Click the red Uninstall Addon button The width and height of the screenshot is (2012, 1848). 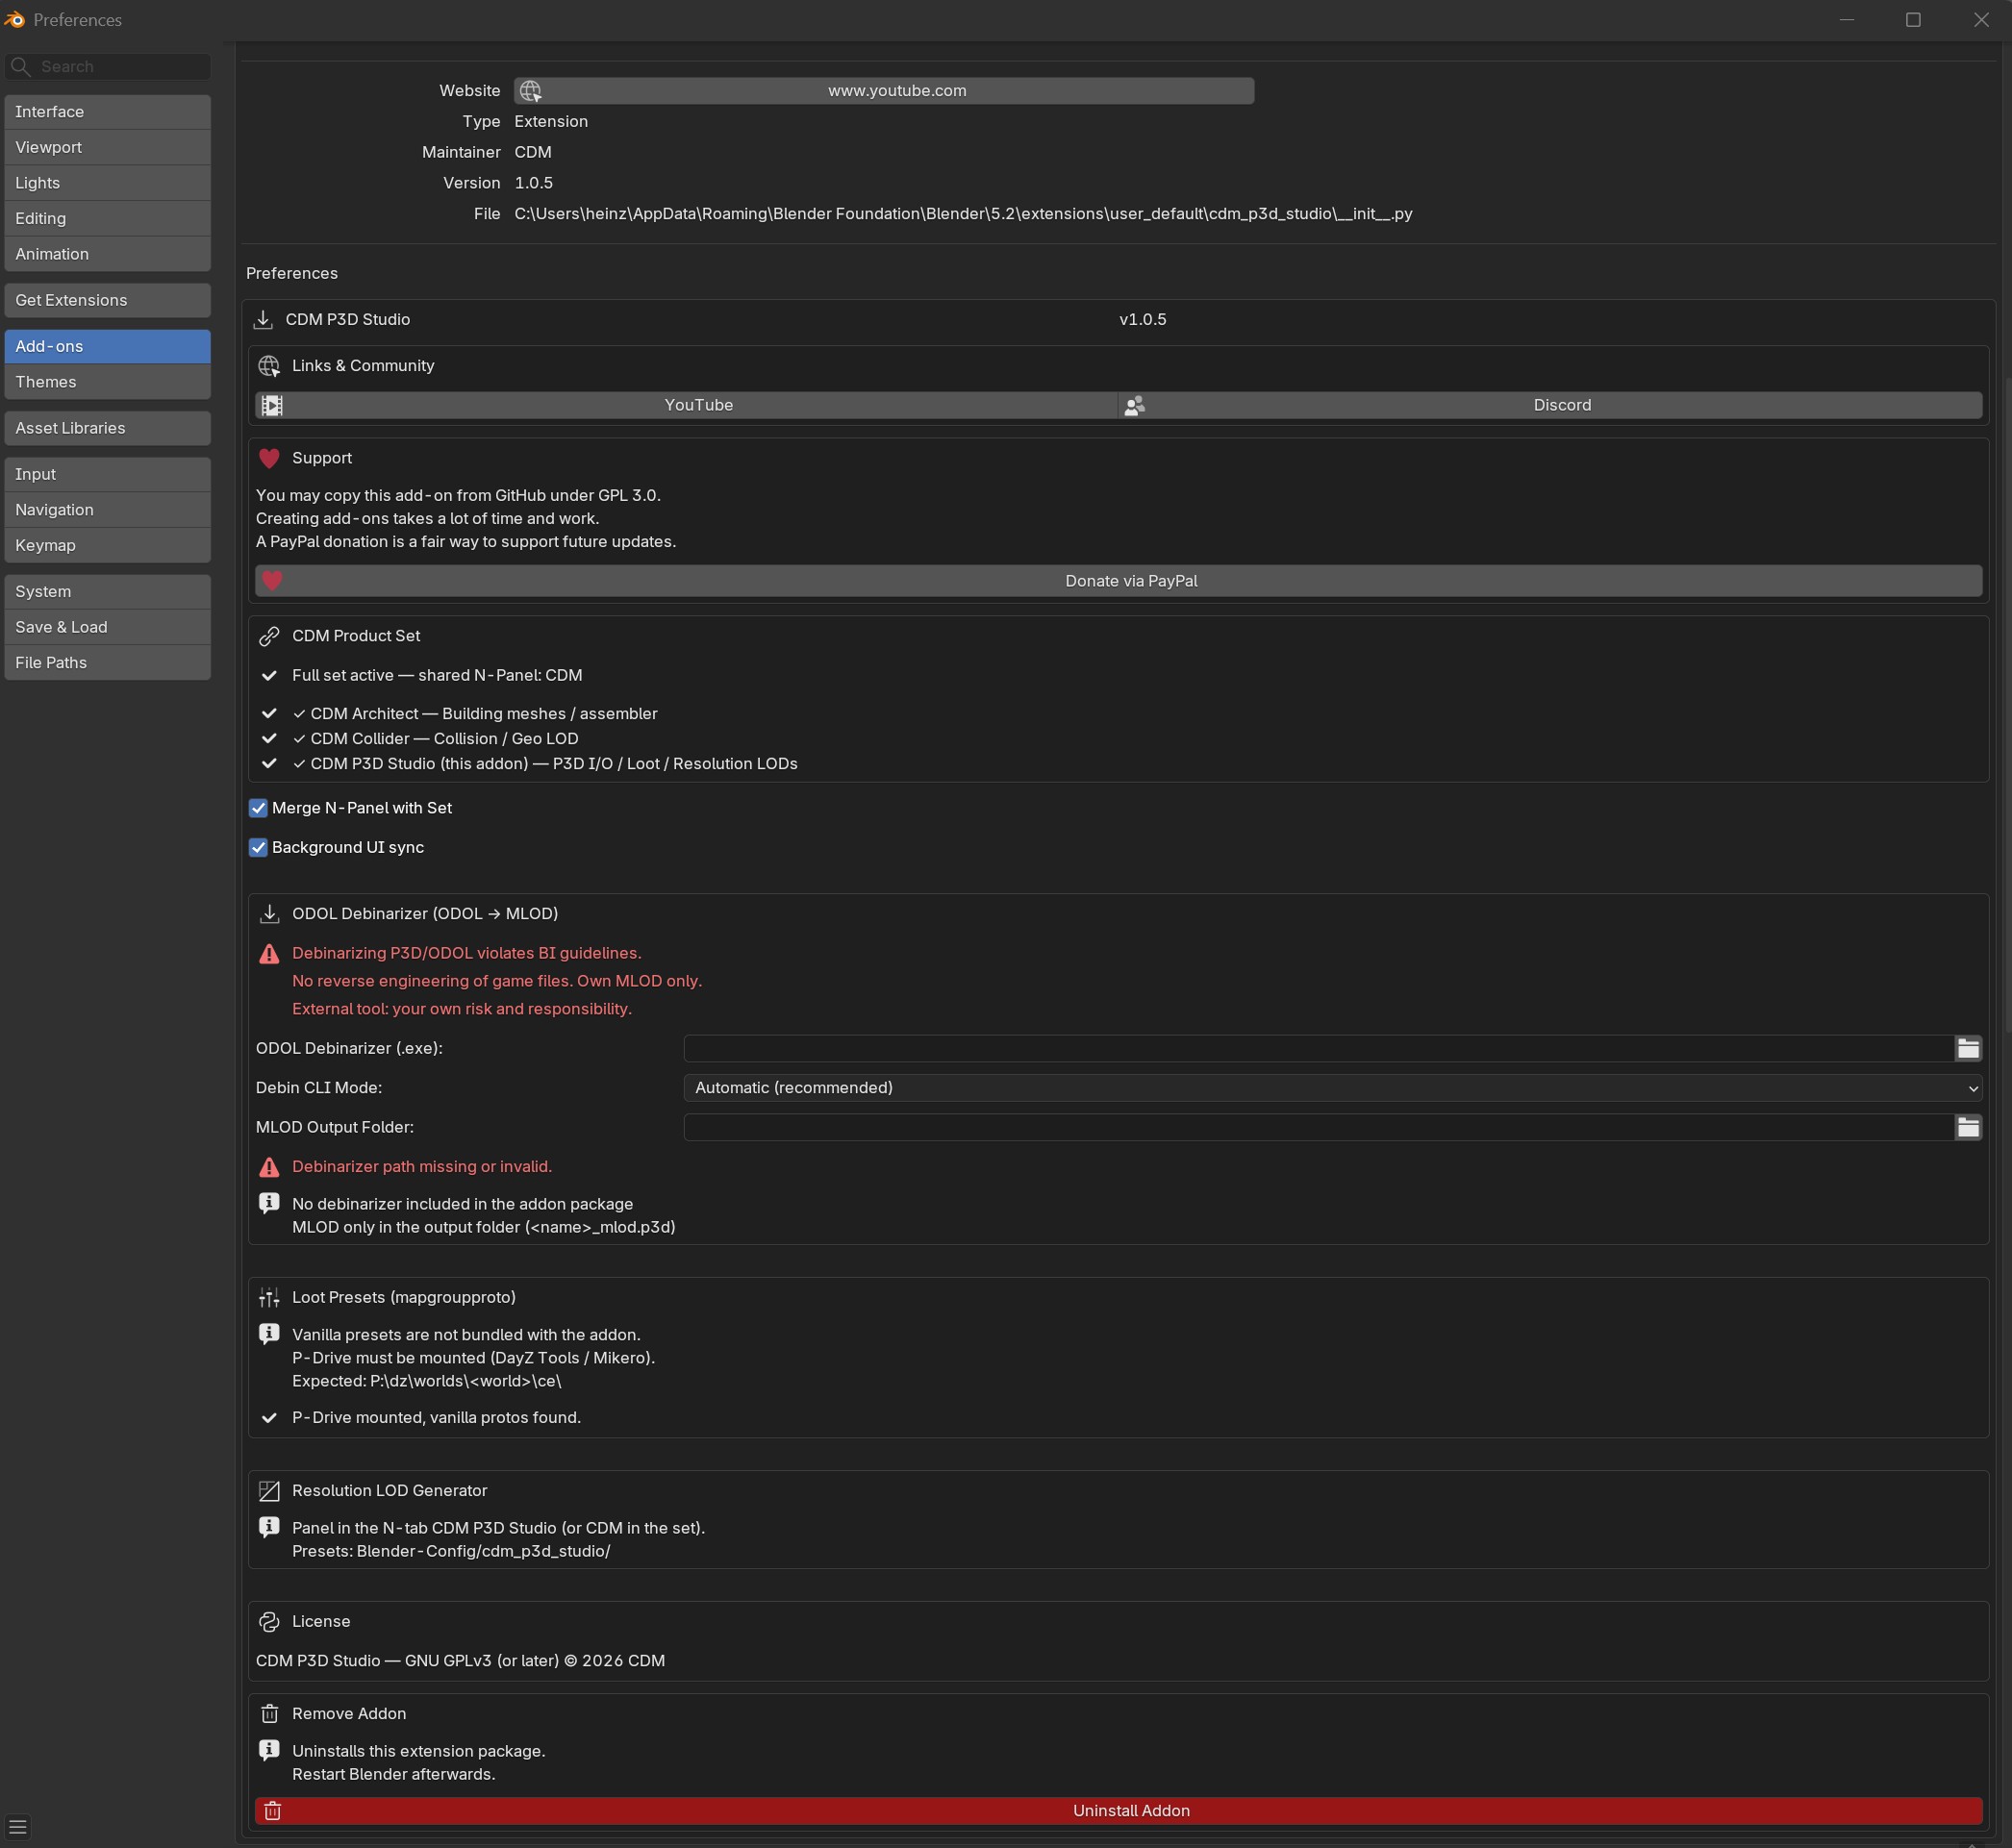[1119, 1811]
